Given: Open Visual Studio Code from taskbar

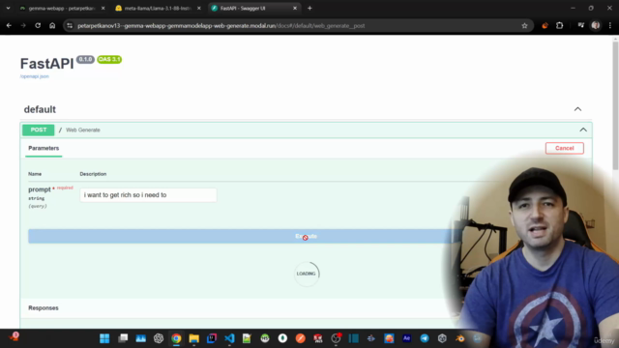Looking at the screenshot, I should click(229, 338).
